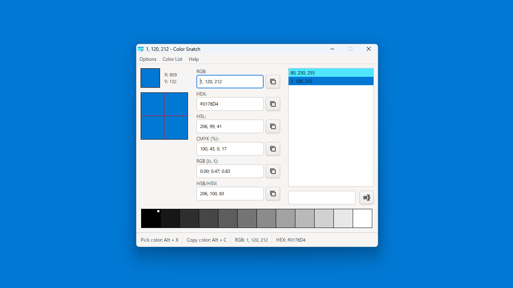
Task: Copy the HSL value using copy icon
Action: (x=273, y=126)
